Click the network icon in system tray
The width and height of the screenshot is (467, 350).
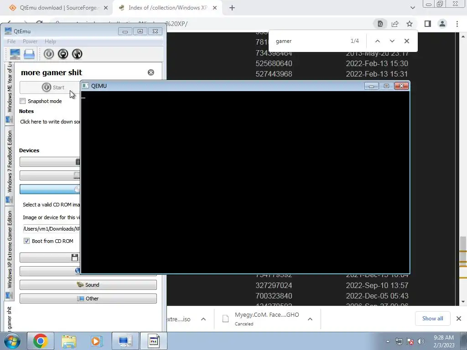(399, 341)
